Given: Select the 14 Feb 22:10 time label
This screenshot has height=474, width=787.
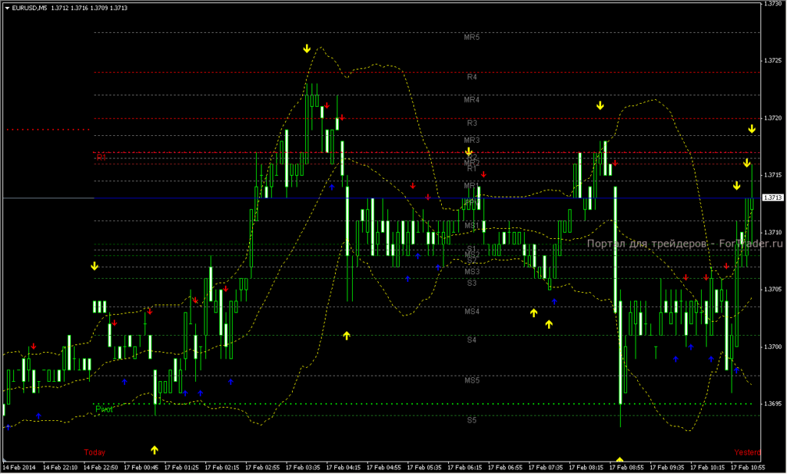Looking at the screenshot, I should (60, 468).
